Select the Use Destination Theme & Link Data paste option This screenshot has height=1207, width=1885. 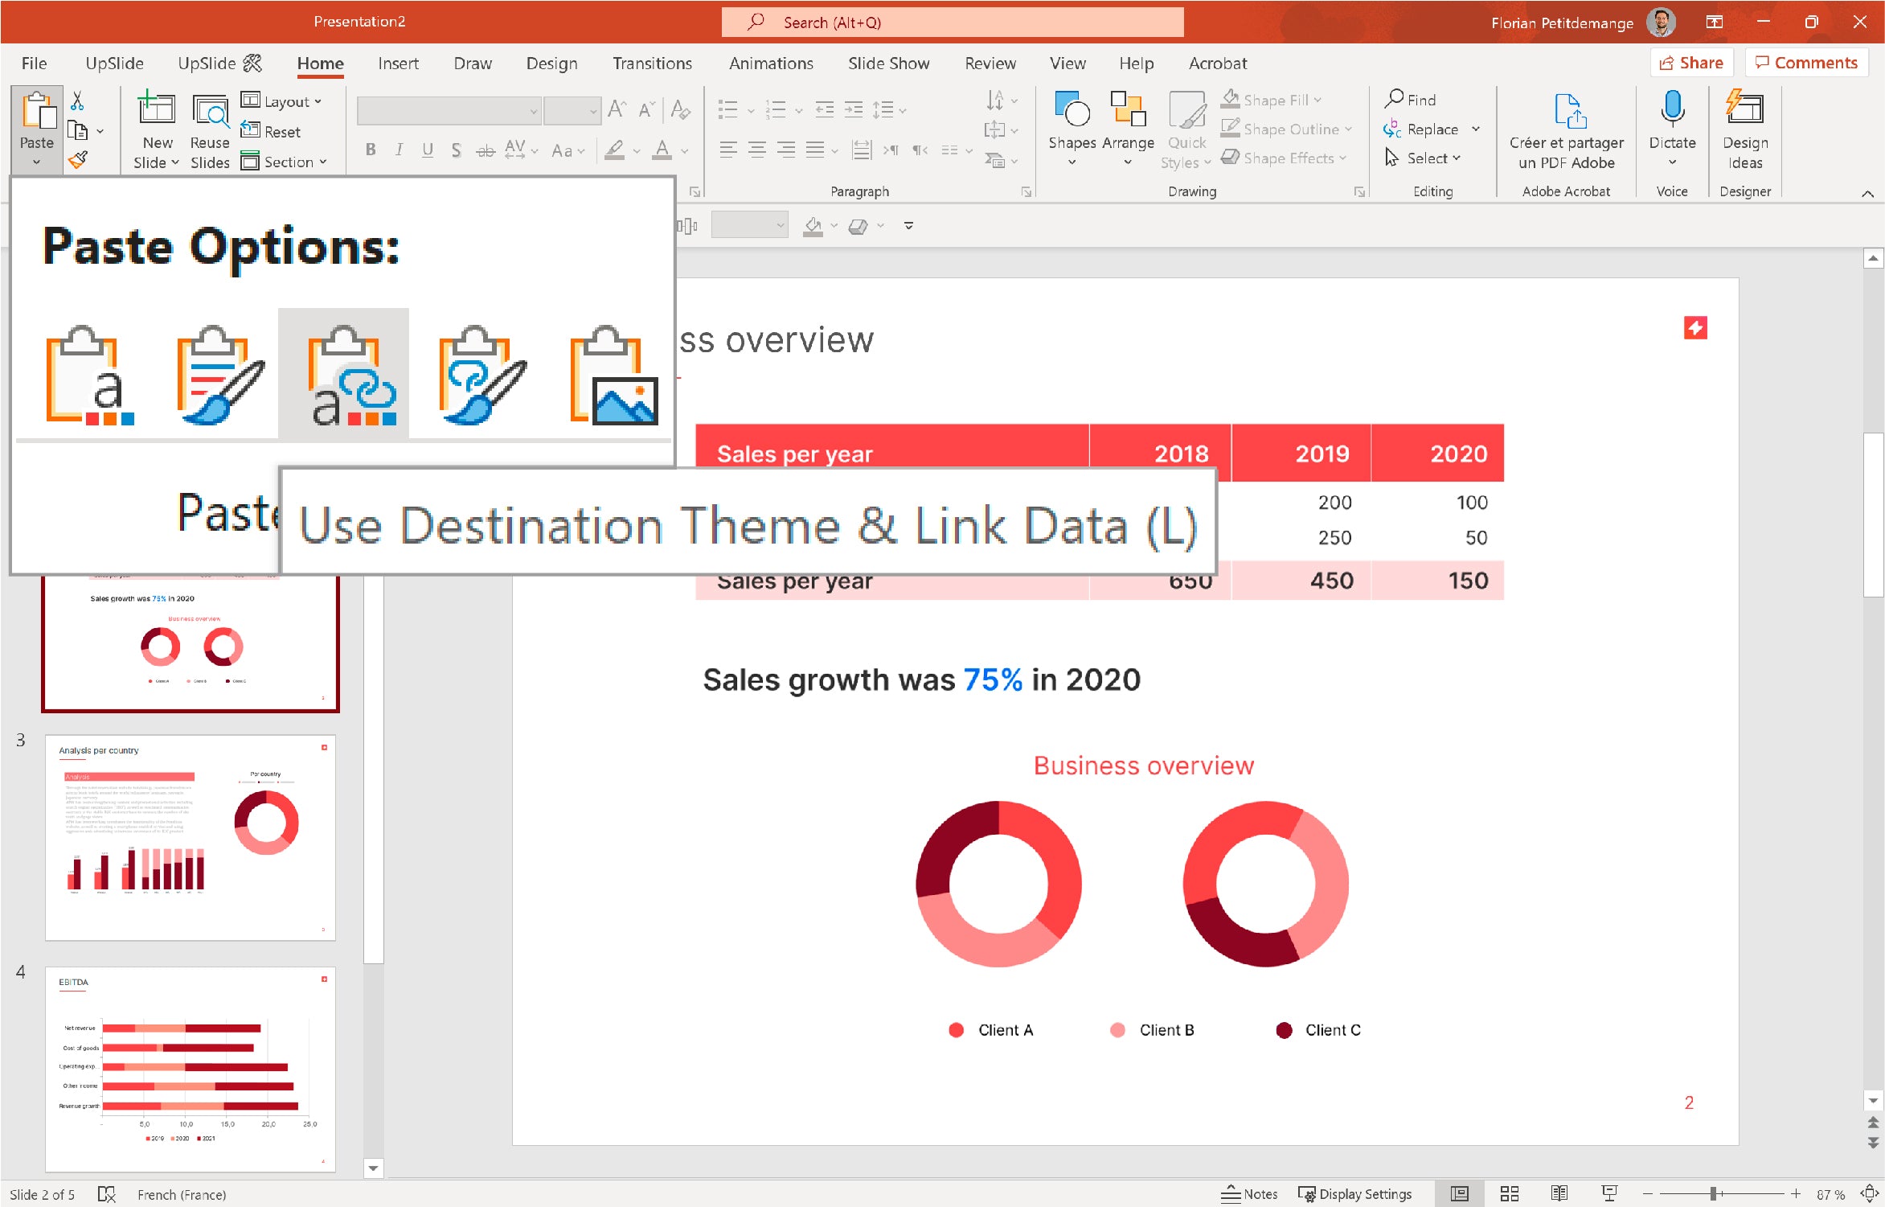pos(343,374)
